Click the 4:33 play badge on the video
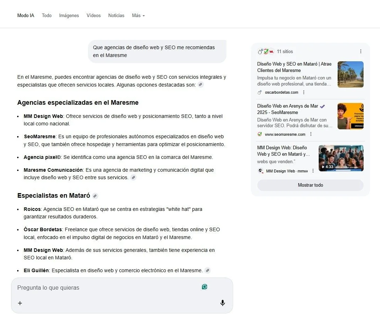The width and height of the screenshot is (380, 316). coord(327,166)
